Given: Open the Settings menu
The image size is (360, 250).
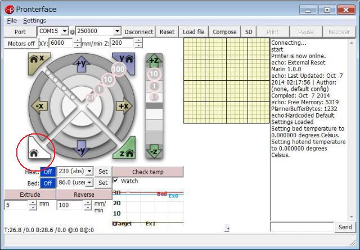Looking at the screenshot, I should (x=34, y=21).
